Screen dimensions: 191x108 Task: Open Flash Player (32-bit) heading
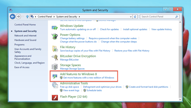point(74,97)
